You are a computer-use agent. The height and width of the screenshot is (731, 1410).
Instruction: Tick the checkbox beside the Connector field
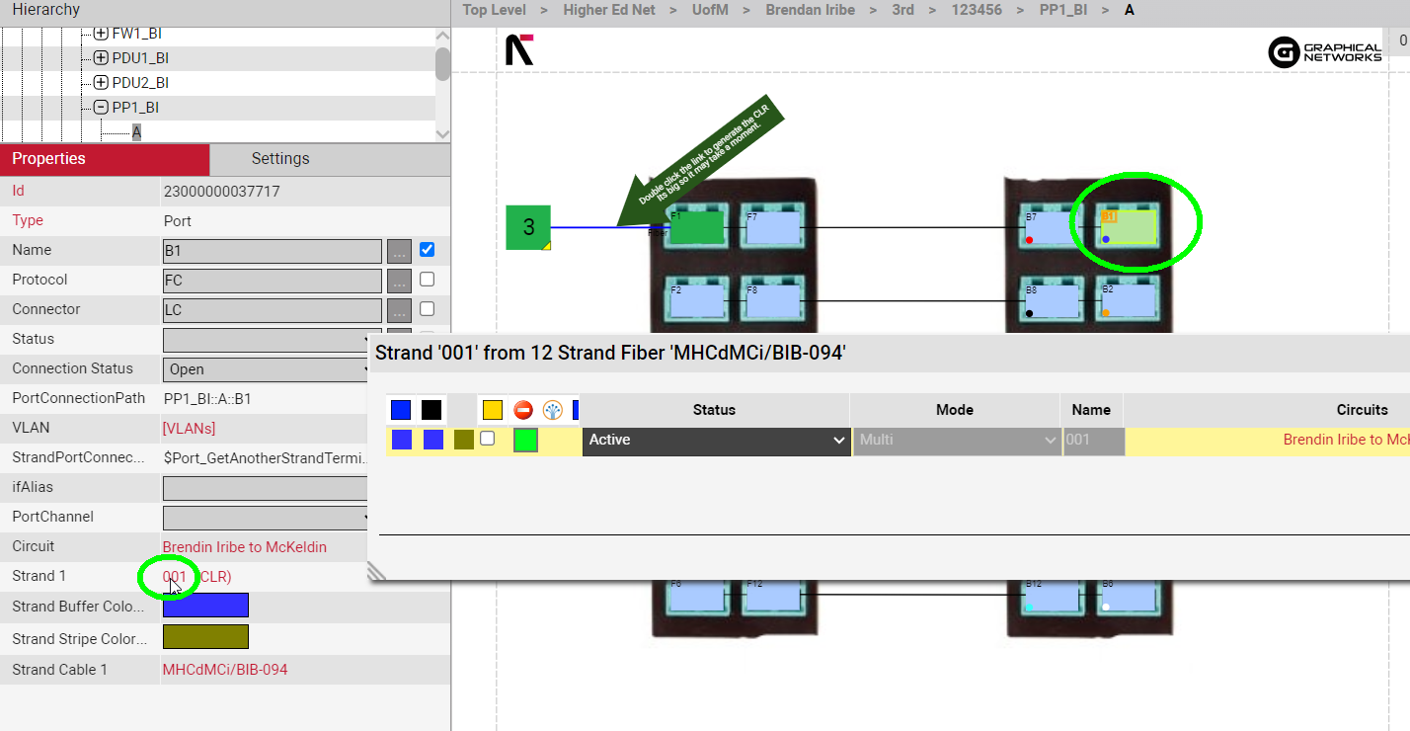428,309
